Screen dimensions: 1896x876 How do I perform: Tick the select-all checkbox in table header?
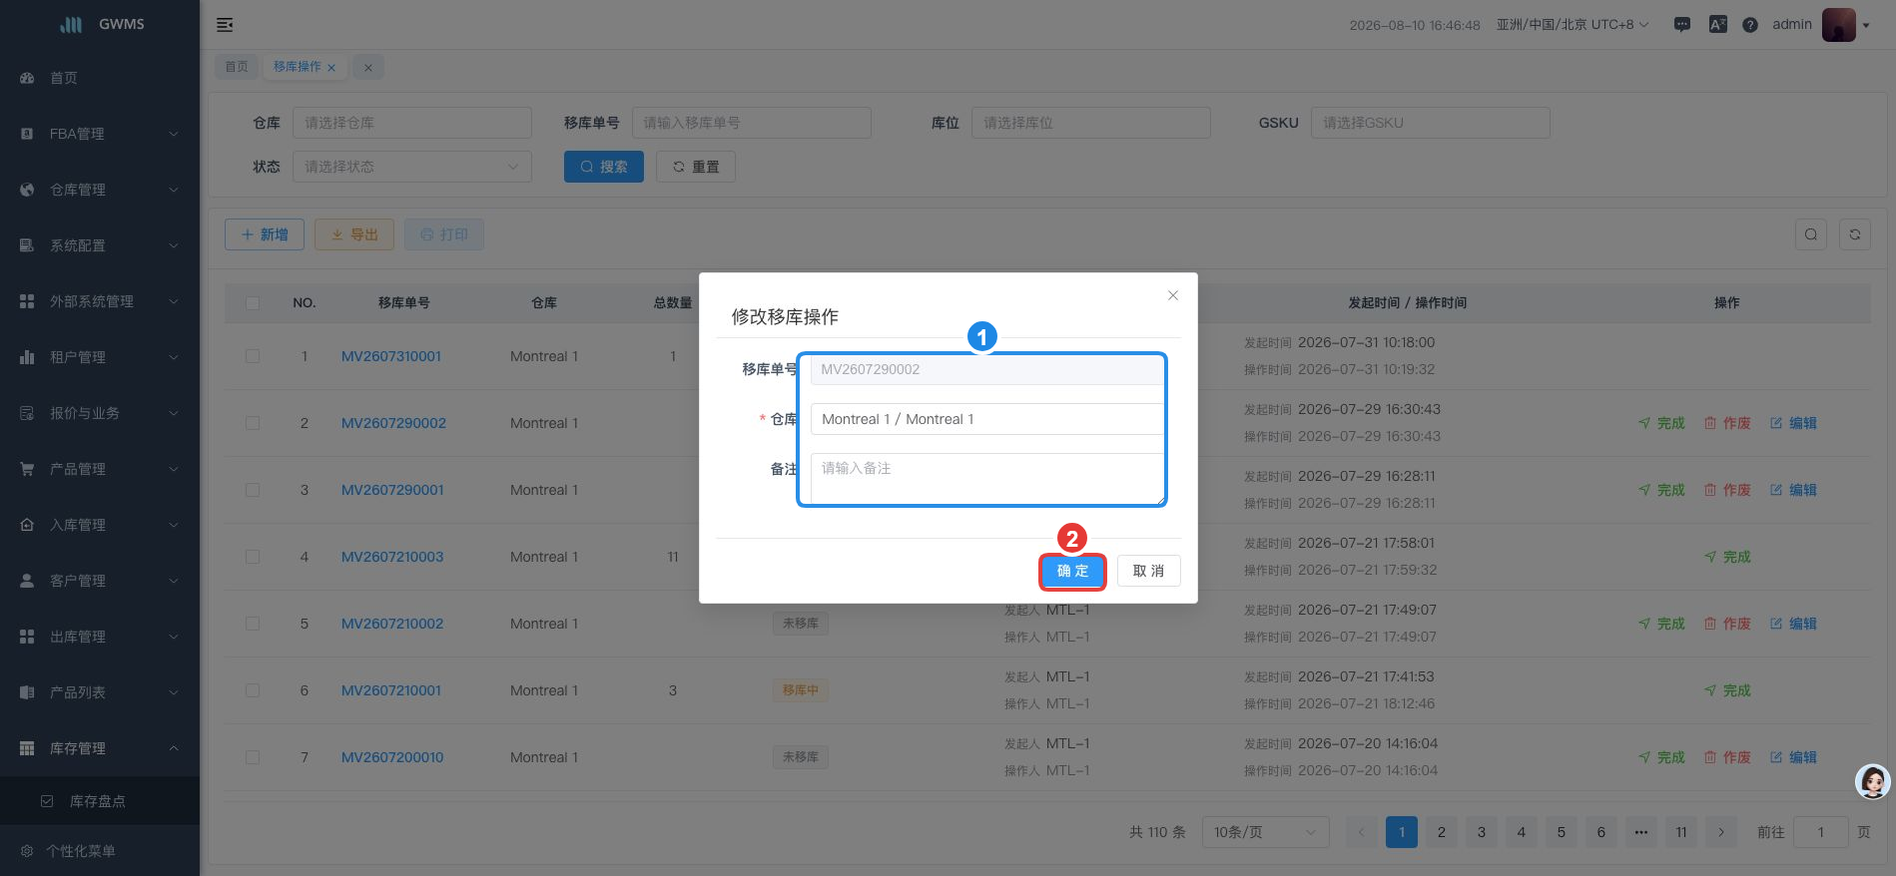coord(253,303)
